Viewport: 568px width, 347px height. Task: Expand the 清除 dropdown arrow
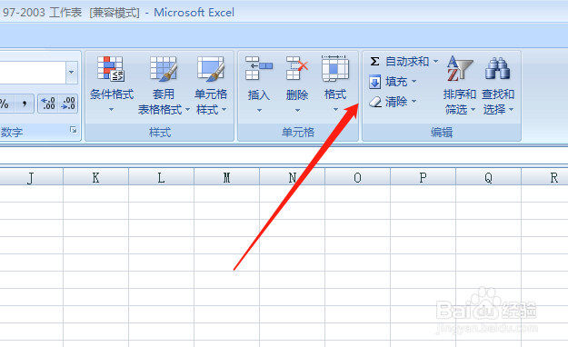(x=414, y=102)
